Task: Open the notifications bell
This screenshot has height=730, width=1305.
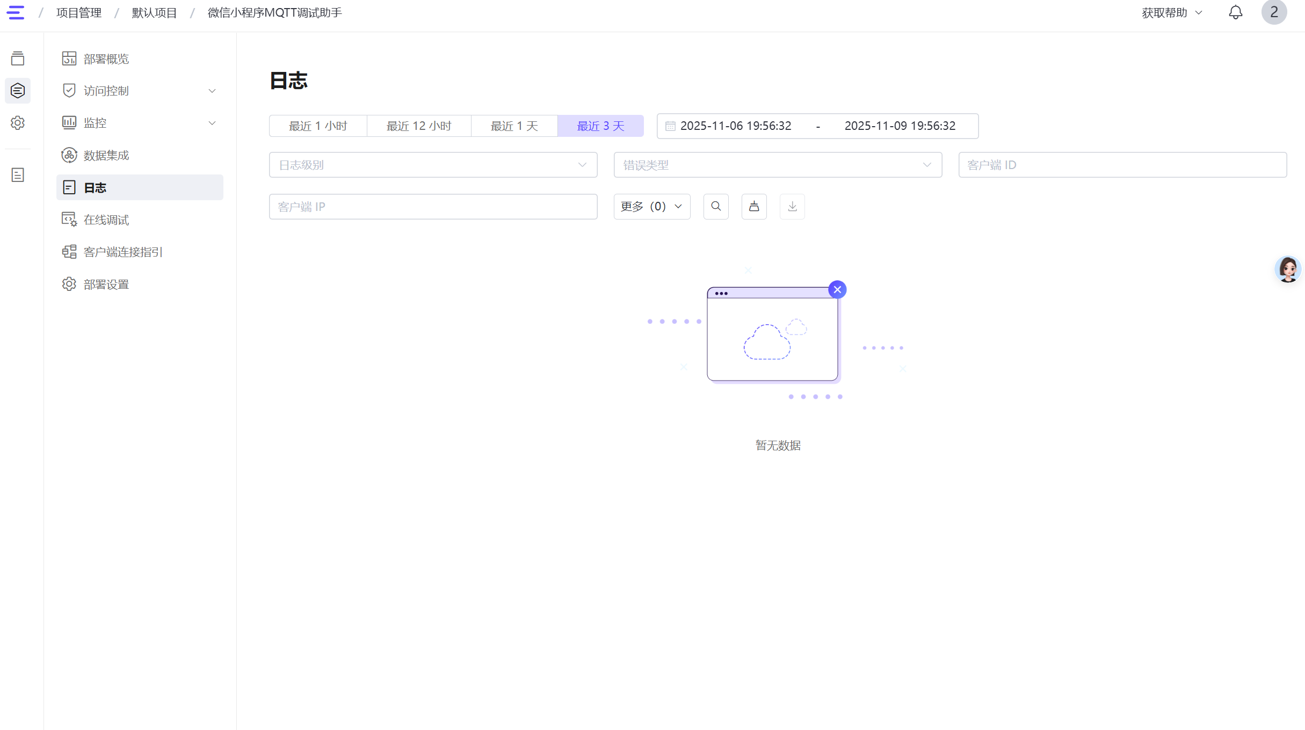Action: click(x=1235, y=12)
